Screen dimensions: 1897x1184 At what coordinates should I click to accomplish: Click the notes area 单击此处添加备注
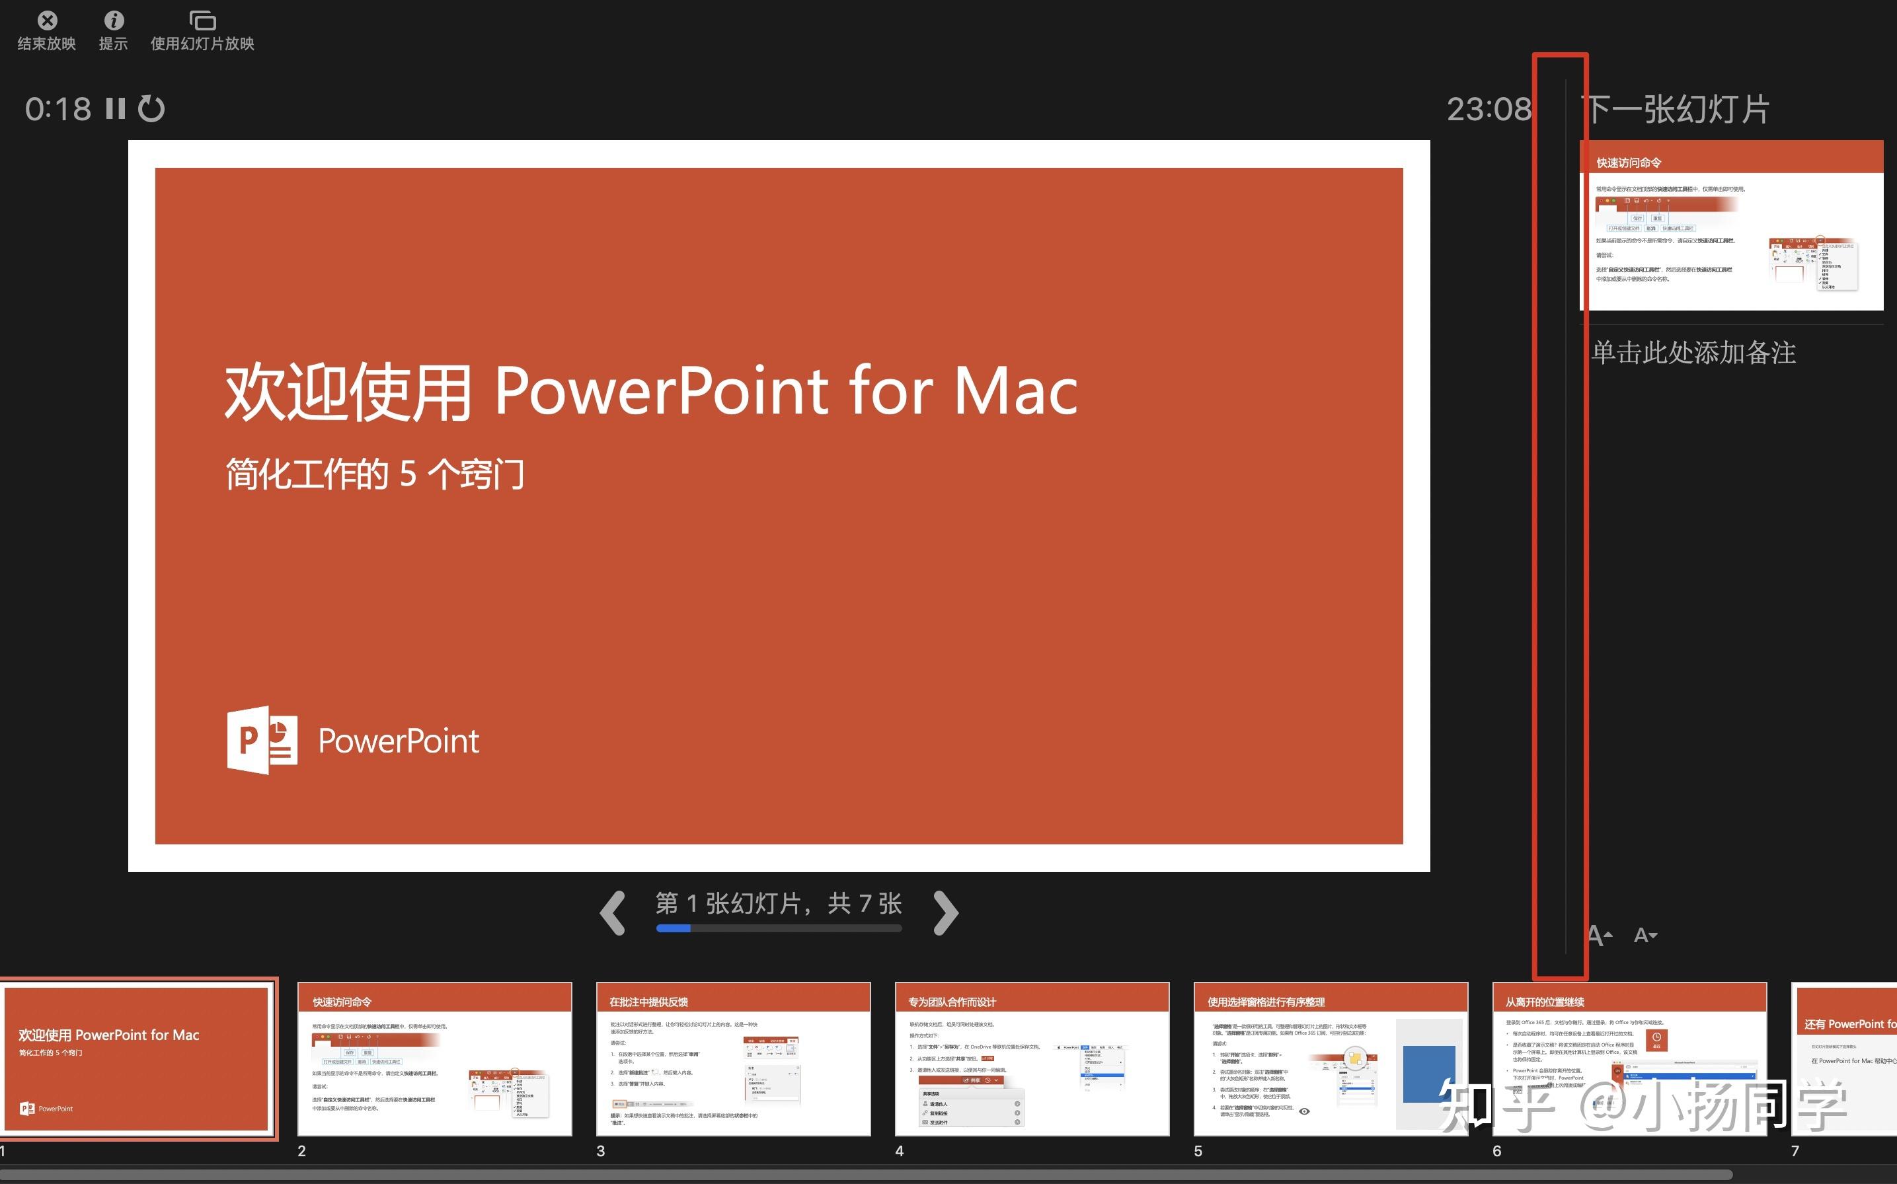pyautogui.click(x=1693, y=352)
